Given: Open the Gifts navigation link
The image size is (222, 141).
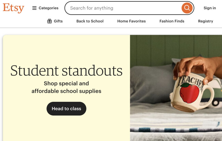Looking at the screenshot, I should click(x=58, y=21).
